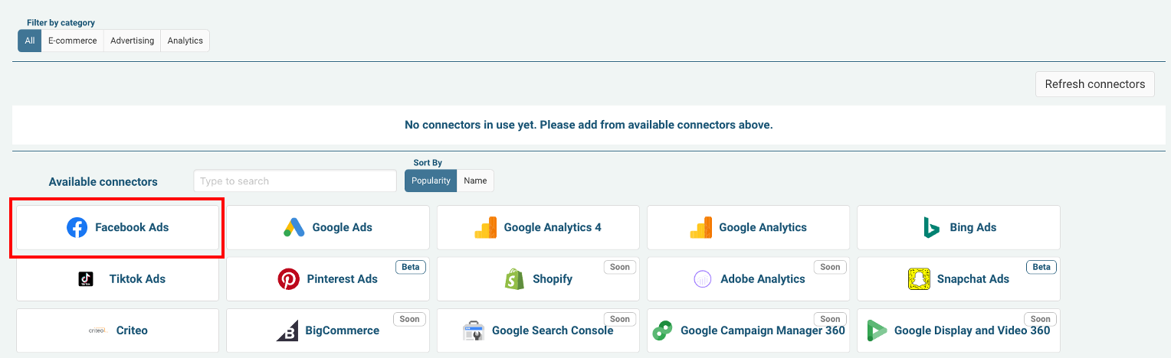The width and height of the screenshot is (1171, 358).
Task: Click the Google Ads logo icon
Action: click(294, 228)
